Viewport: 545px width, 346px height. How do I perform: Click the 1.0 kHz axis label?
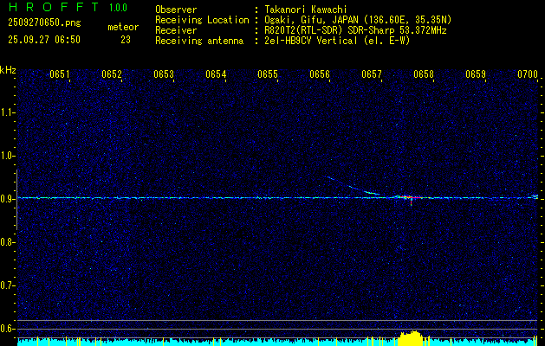point(7,156)
